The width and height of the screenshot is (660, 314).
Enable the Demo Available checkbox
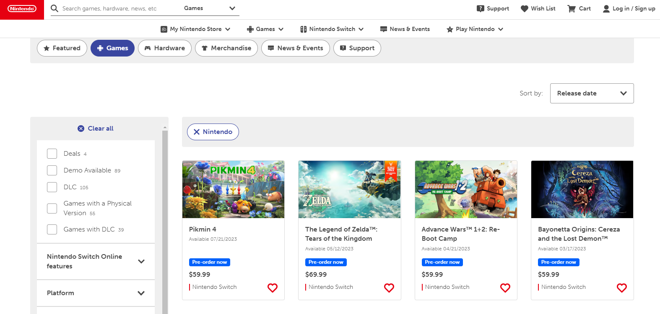click(52, 170)
